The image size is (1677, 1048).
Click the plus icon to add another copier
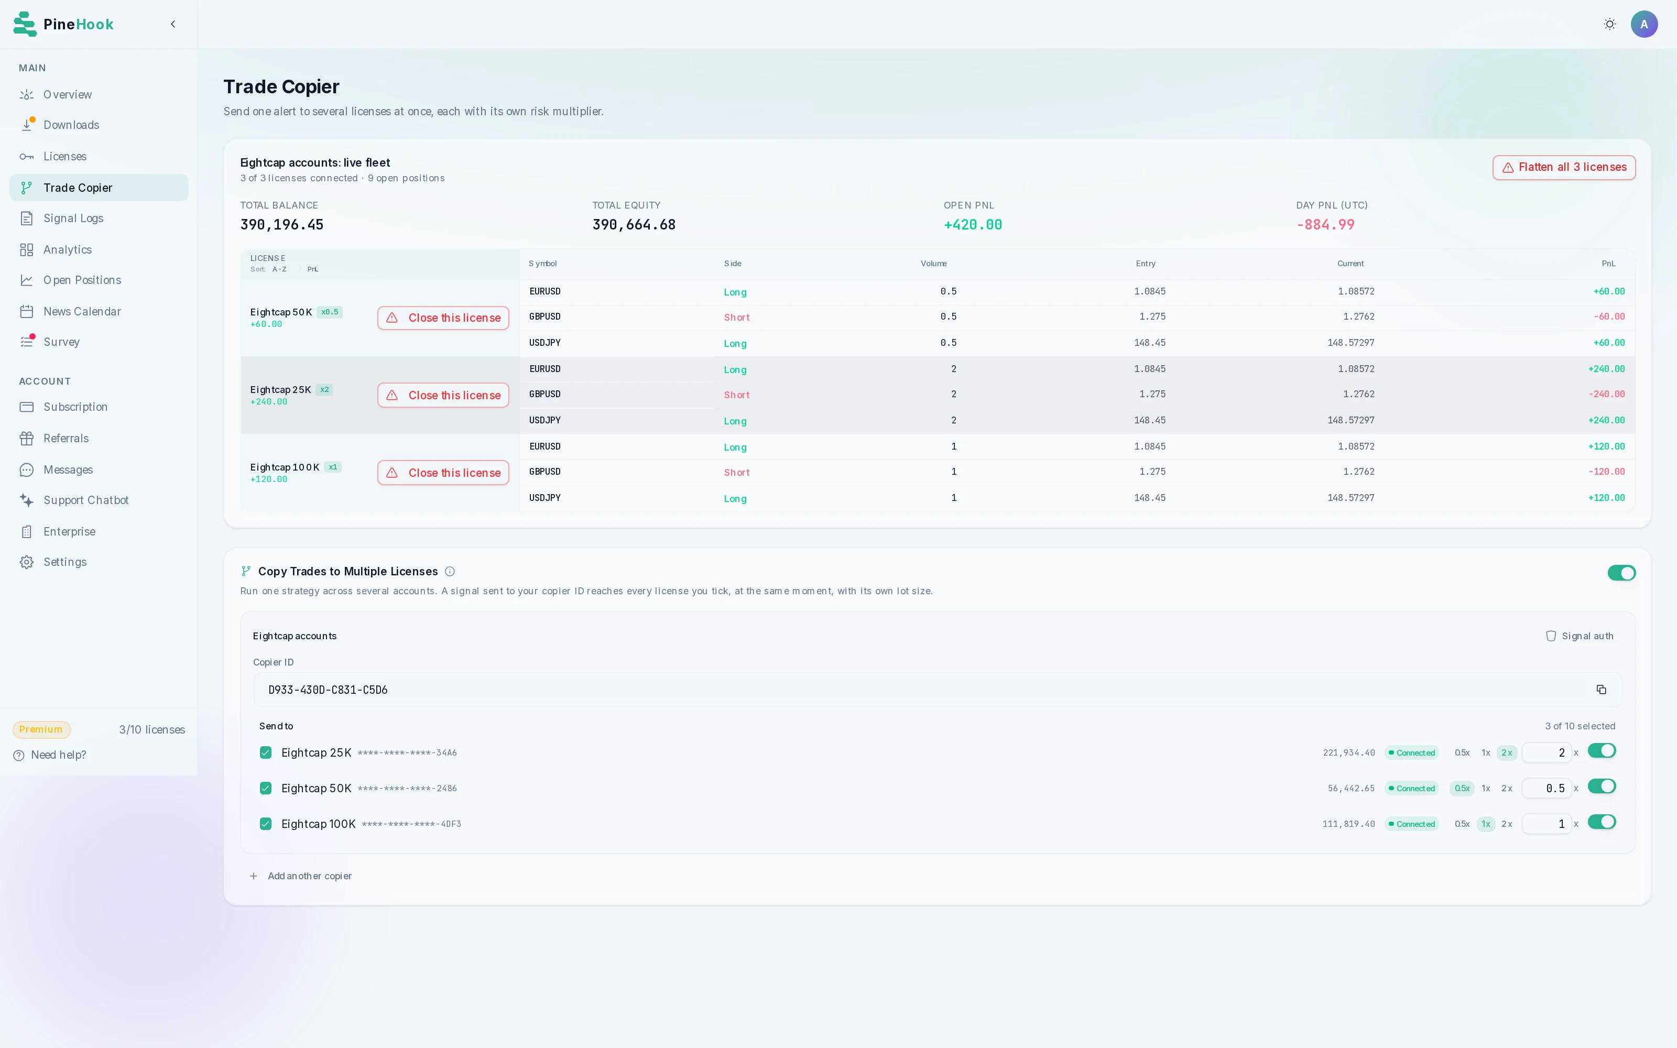pos(254,876)
